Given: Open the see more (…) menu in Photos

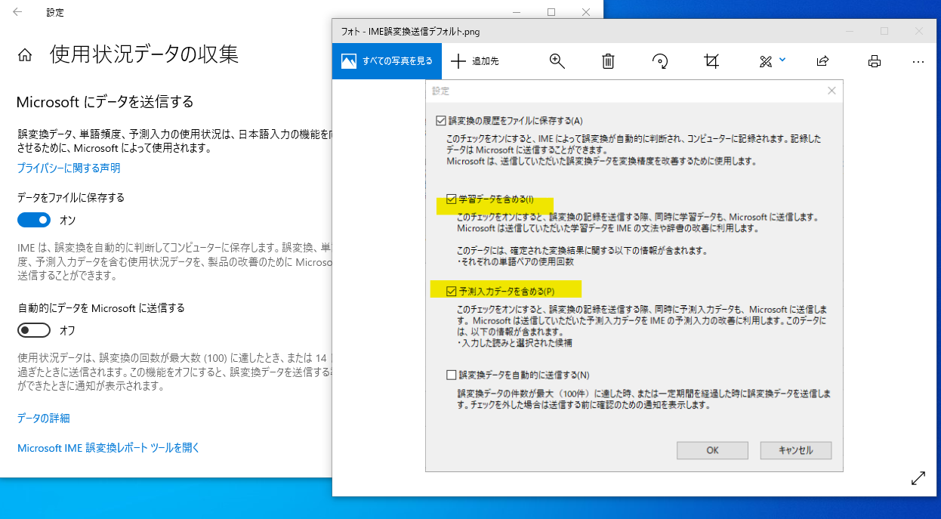Looking at the screenshot, I should point(918,61).
